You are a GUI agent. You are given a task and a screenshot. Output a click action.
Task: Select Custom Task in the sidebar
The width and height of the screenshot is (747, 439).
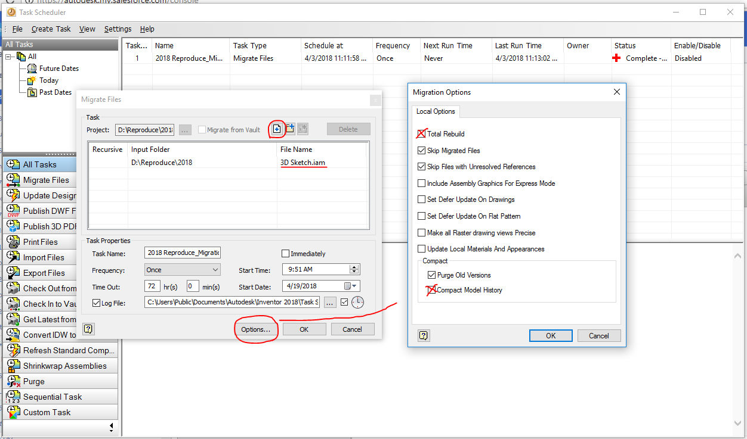pyautogui.click(x=60, y=412)
